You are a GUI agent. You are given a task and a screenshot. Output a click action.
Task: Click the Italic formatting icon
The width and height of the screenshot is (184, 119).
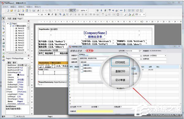point(52,14)
